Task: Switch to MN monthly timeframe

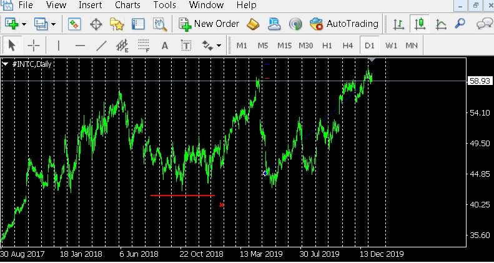Action: [412, 46]
